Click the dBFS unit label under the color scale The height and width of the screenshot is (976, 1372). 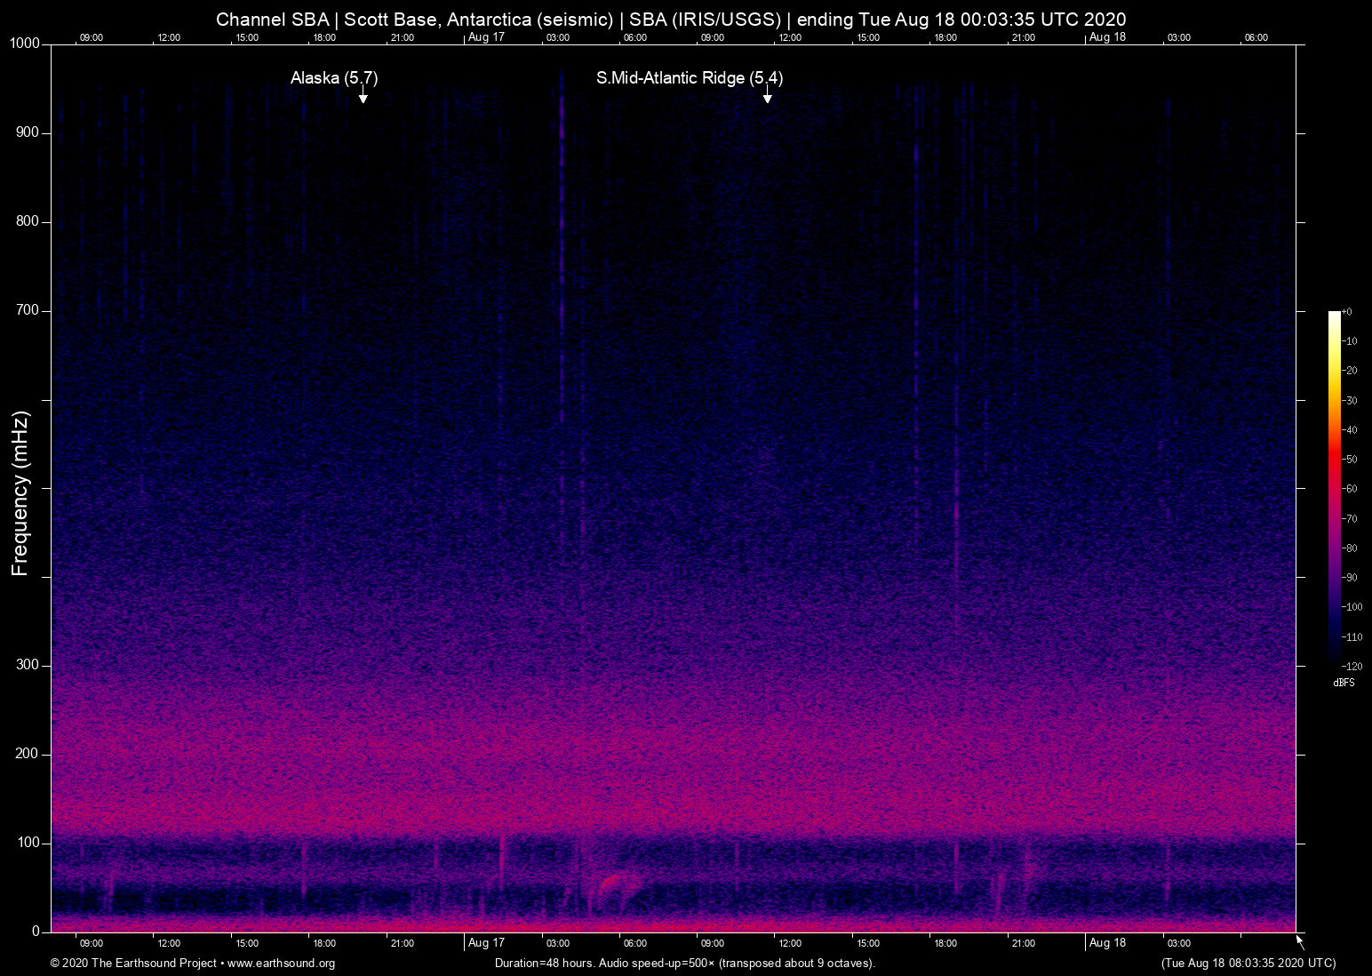1344,683
